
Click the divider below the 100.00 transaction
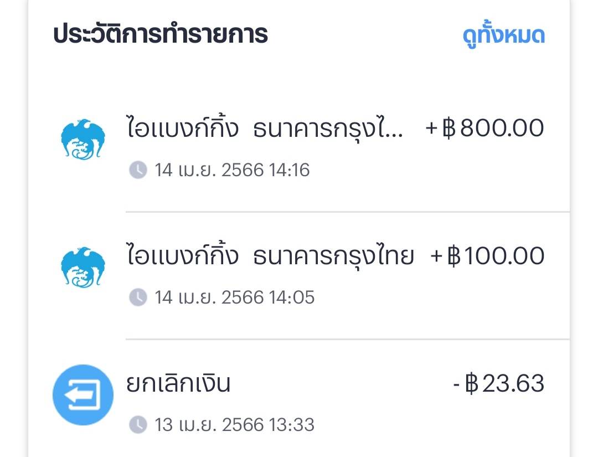point(347,339)
